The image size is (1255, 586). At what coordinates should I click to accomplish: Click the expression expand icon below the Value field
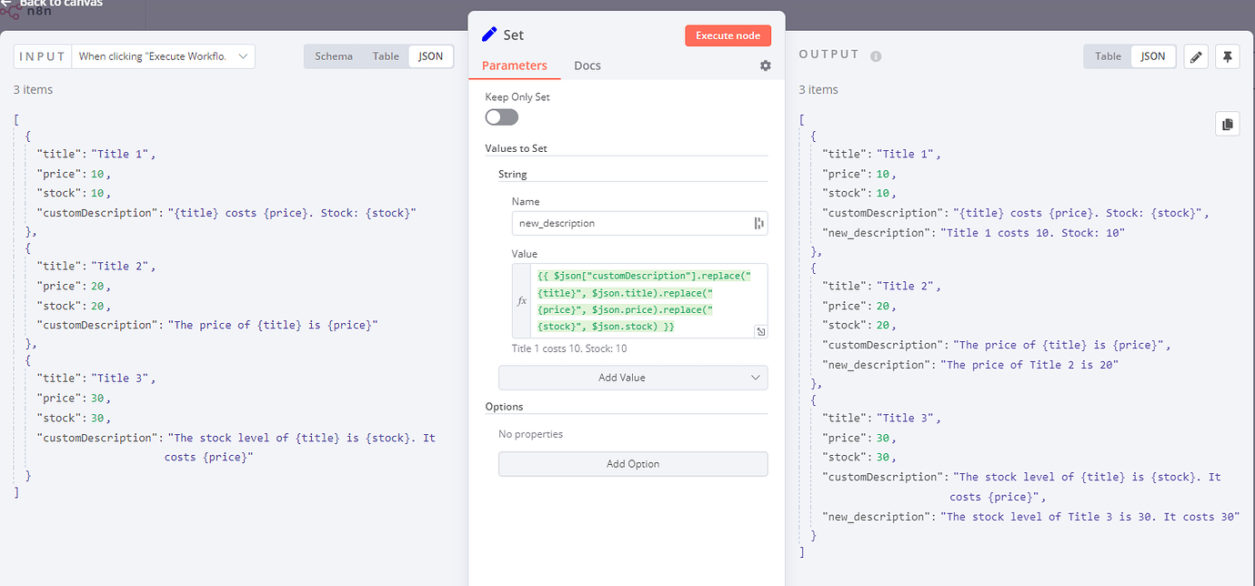[761, 332]
